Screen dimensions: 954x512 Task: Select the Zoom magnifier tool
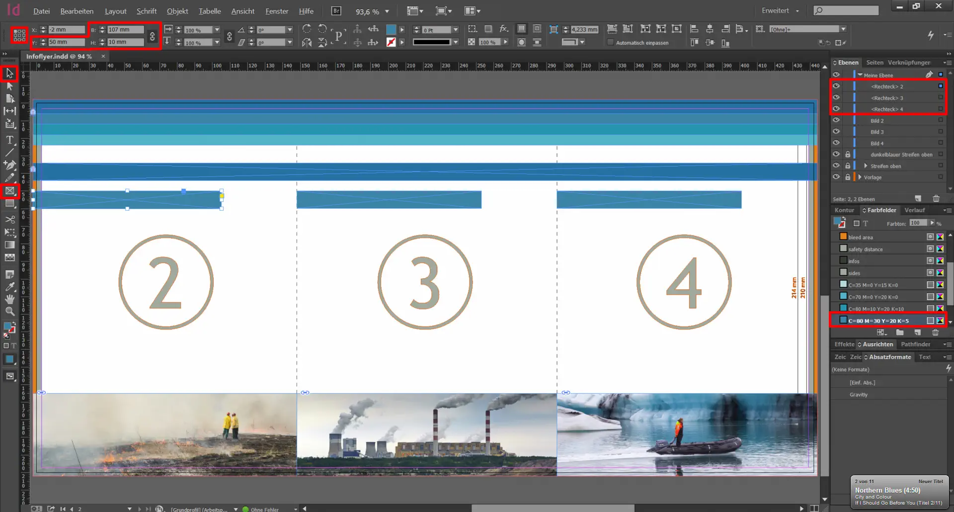9,311
